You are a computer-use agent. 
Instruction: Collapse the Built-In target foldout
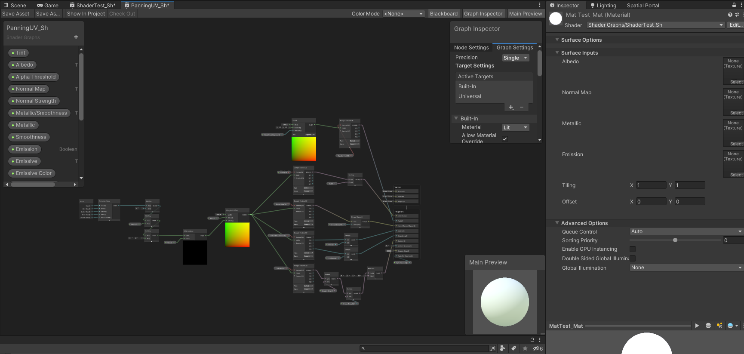pyautogui.click(x=456, y=118)
